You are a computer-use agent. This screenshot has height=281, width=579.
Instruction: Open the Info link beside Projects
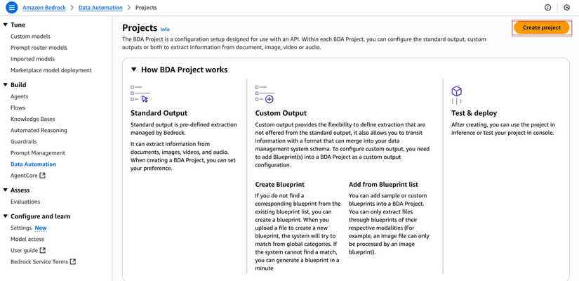coord(165,30)
